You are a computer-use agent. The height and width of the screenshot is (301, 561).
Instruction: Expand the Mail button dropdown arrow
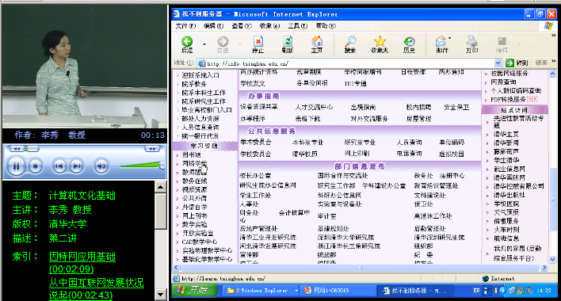point(450,38)
